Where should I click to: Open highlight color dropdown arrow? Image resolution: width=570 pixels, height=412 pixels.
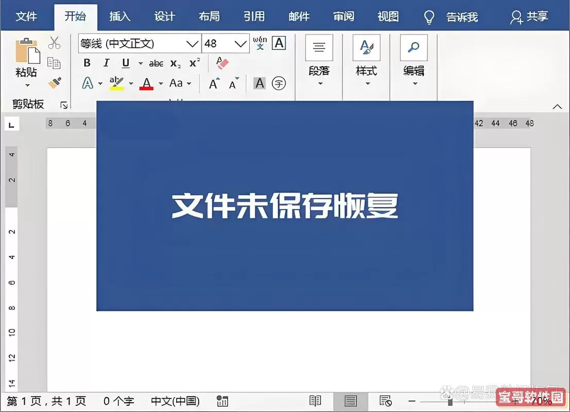[x=131, y=83]
